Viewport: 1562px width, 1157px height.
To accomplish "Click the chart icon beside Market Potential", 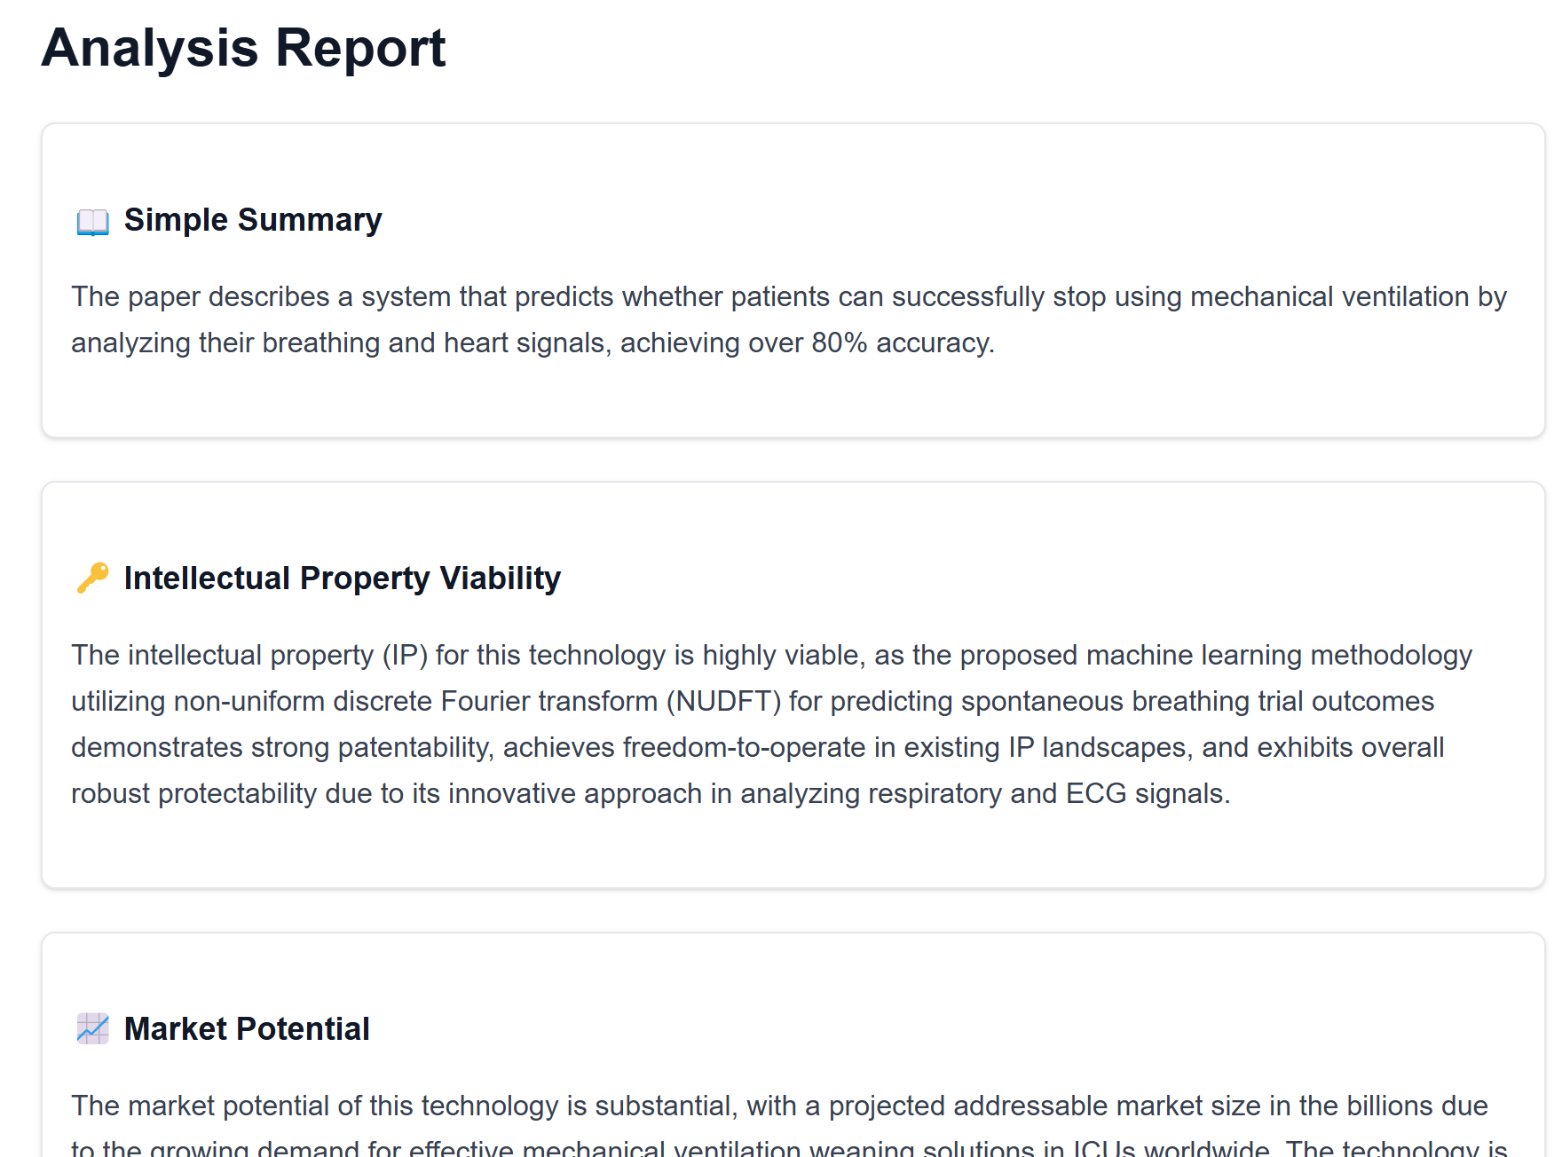I will 92,1028.
